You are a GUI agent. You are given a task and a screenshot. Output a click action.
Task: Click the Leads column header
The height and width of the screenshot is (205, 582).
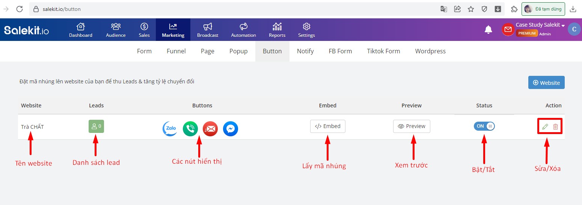(96, 106)
